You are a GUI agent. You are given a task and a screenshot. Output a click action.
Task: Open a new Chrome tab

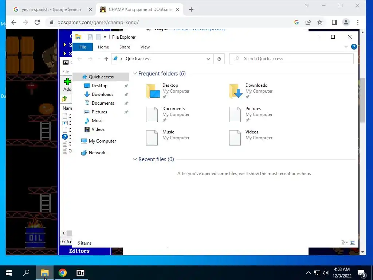click(191, 9)
